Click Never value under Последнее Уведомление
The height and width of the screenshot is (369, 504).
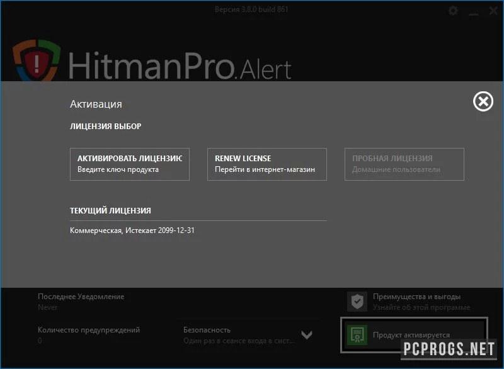[48, 307]
